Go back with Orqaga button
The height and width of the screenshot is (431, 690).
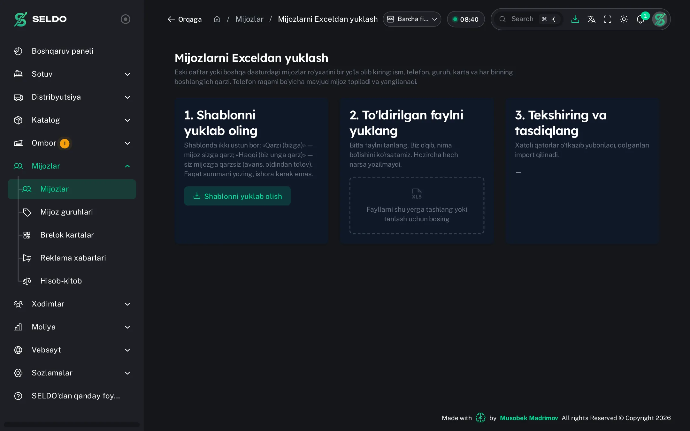coord(185,19)
